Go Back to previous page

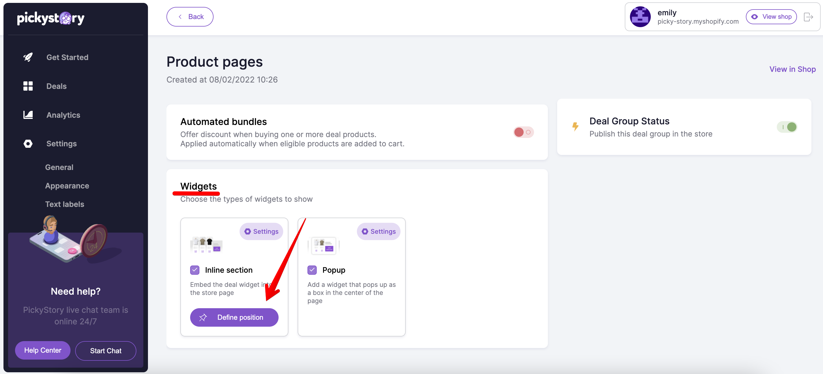[190, 17]
